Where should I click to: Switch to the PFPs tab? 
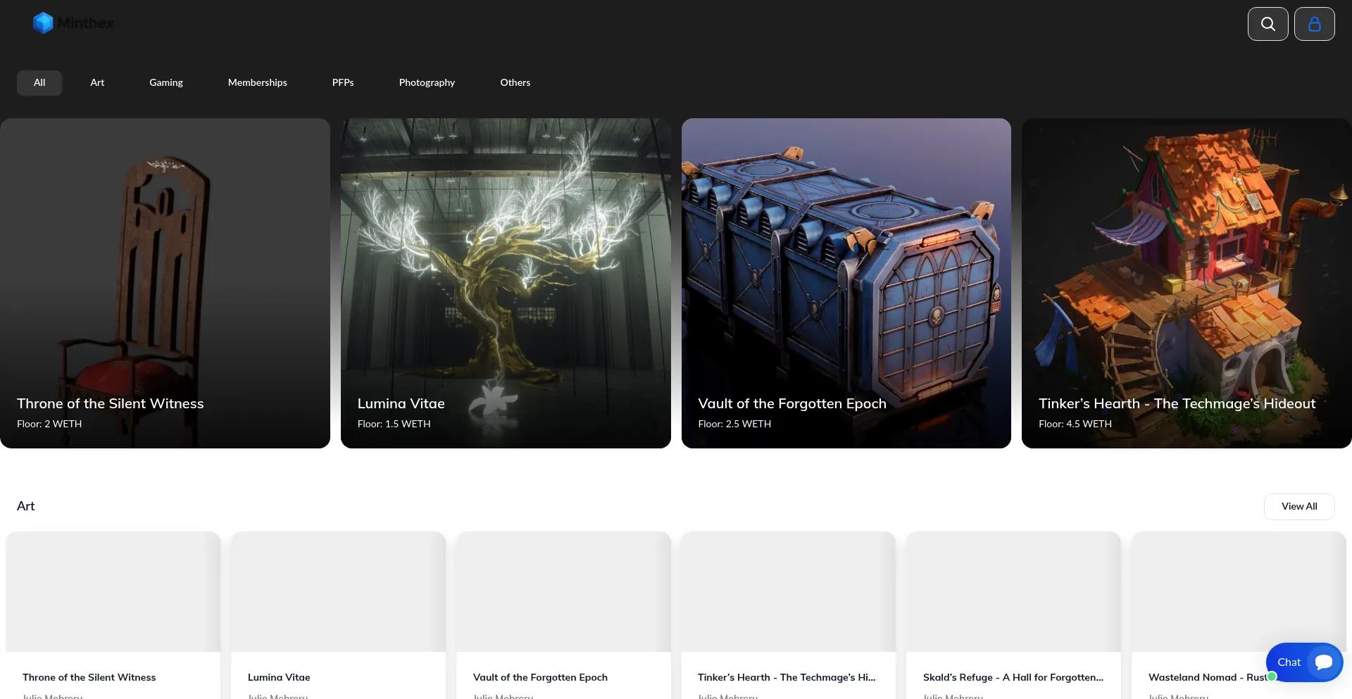point(343,82)
